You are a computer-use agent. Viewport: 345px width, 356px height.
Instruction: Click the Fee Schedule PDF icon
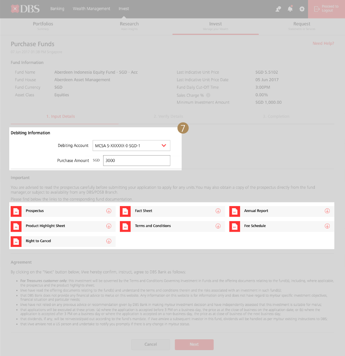coord(234,226)
